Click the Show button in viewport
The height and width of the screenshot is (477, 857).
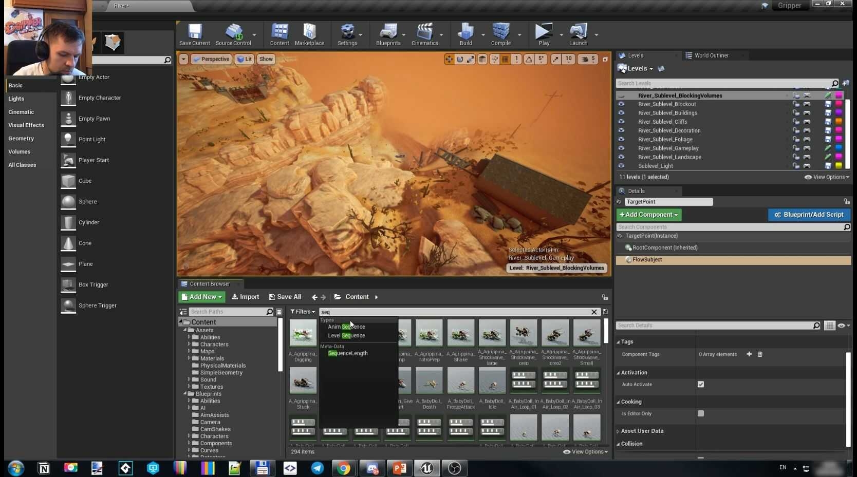point(266,60)
